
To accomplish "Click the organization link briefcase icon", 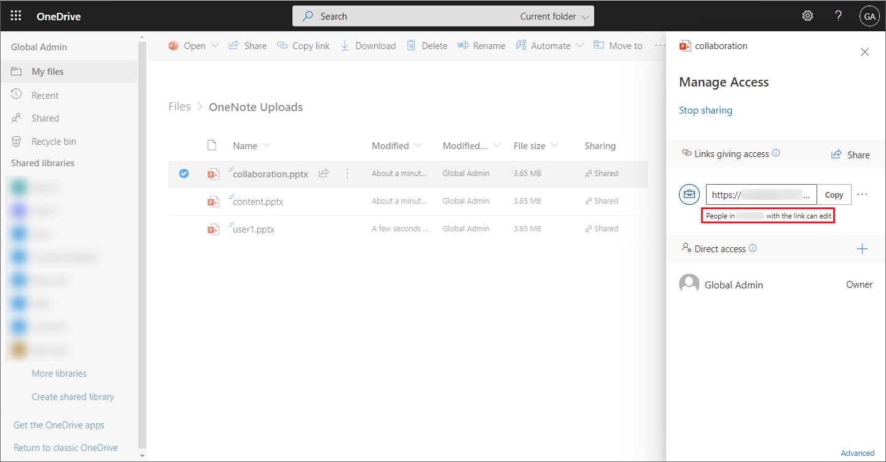I will point(689,194).
